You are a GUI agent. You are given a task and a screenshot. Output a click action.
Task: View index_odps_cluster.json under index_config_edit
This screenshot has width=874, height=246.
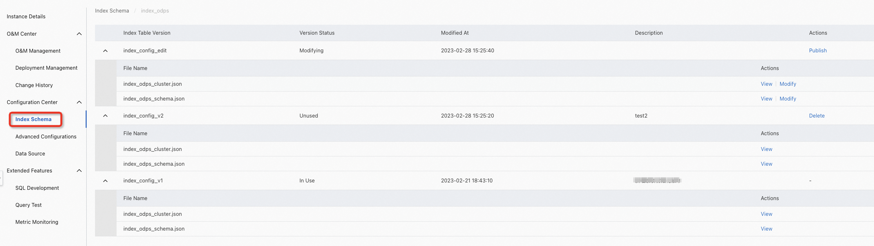pyautogui.click(x=766, y=84)
